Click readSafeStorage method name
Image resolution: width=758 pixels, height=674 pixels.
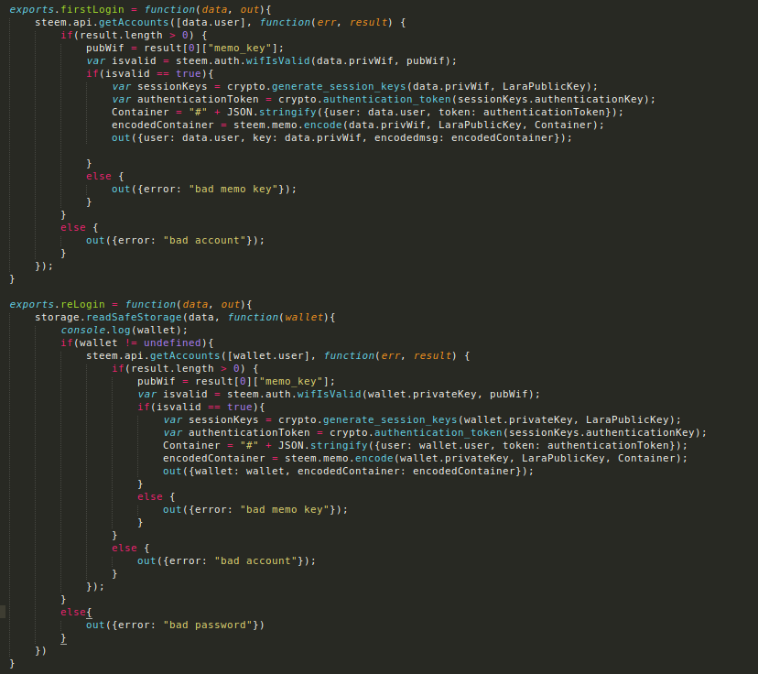click(134, 317)
